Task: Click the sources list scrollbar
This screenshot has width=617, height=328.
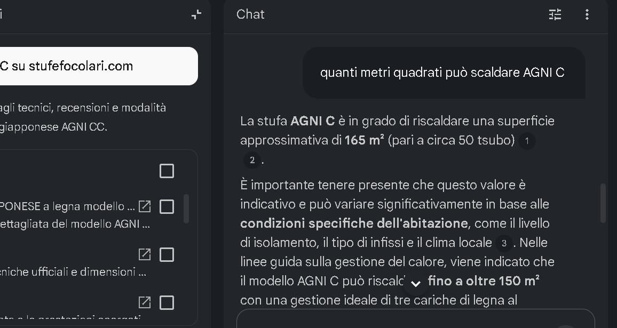Action: 186,208
